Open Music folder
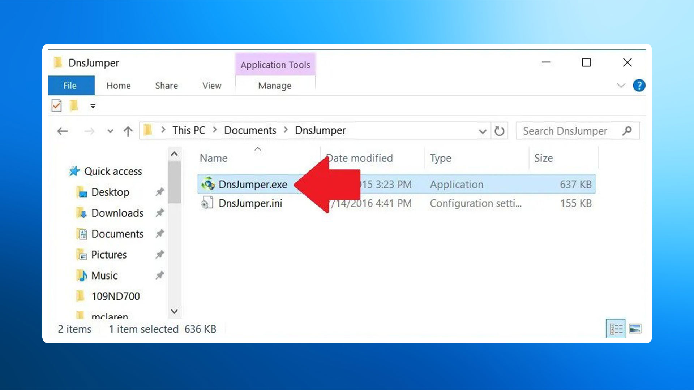Image resolution: width=694 pixels, height=390 pixels. point(104,275)
